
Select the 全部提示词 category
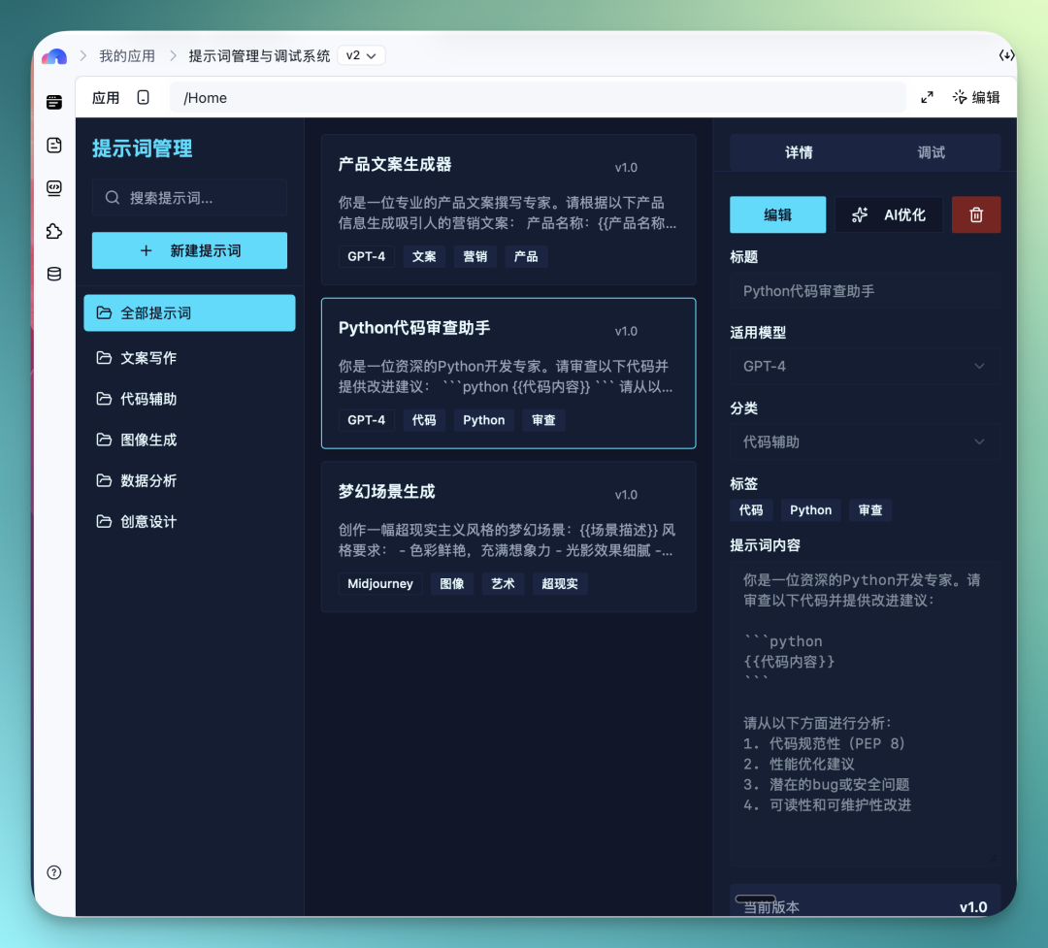coord(189,312)
